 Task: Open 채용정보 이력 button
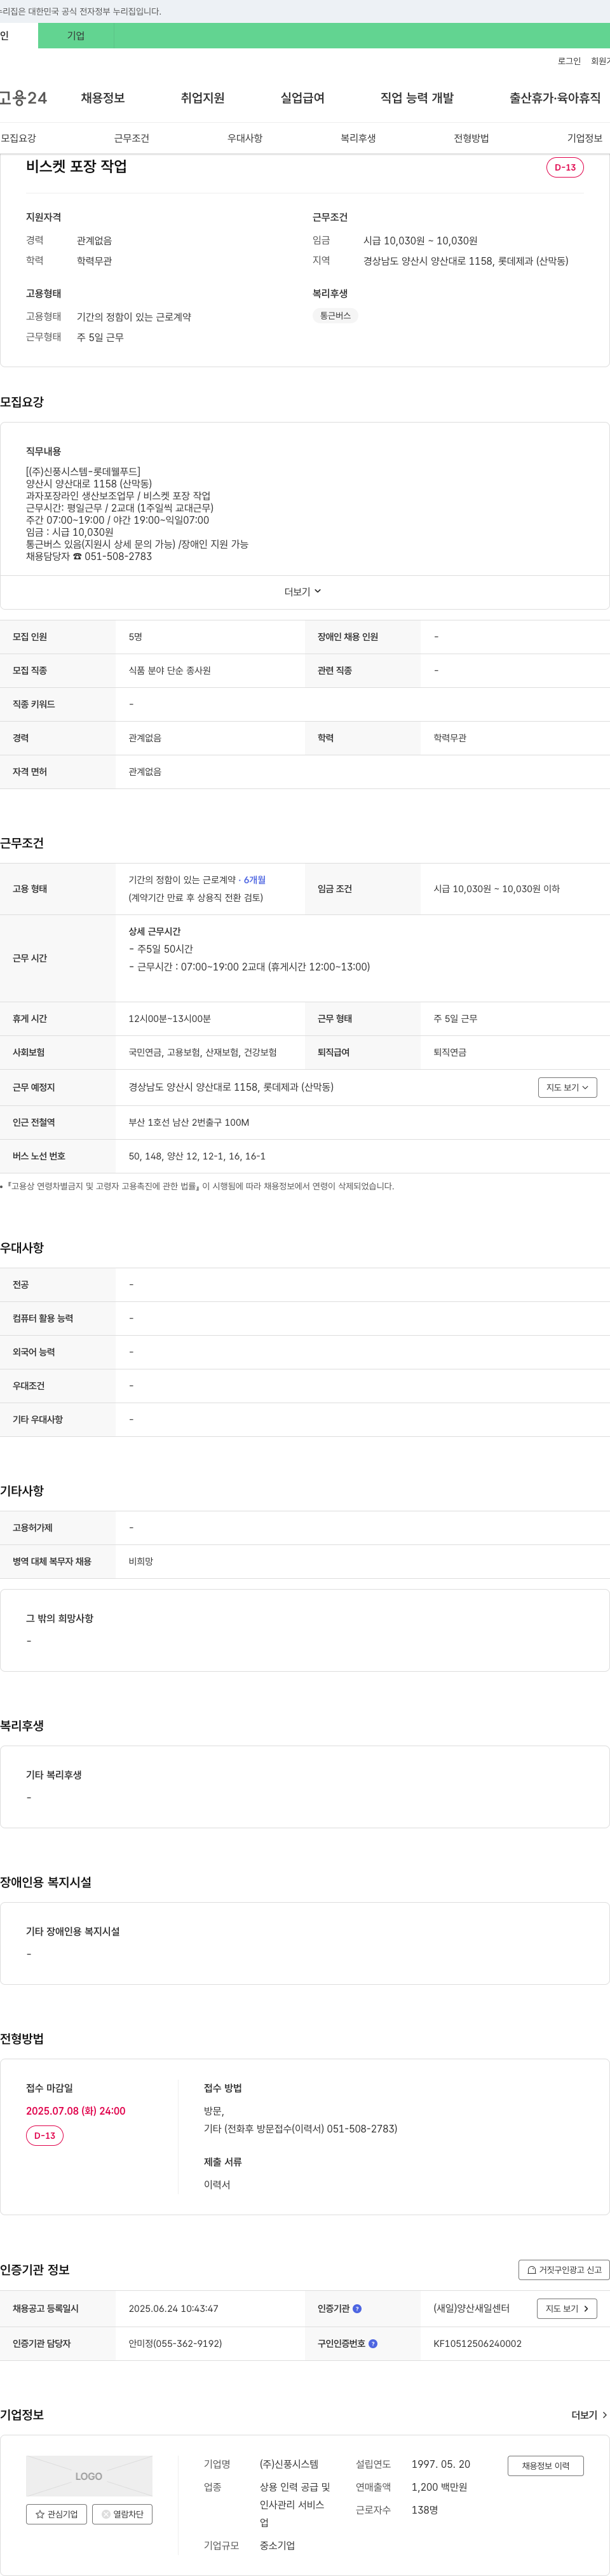(x=545, y=2466)
